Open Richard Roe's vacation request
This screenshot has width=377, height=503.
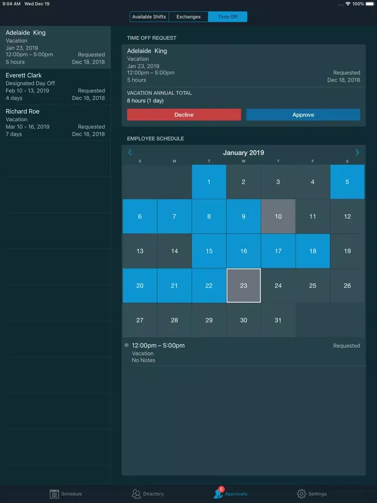tap(55, 123)
